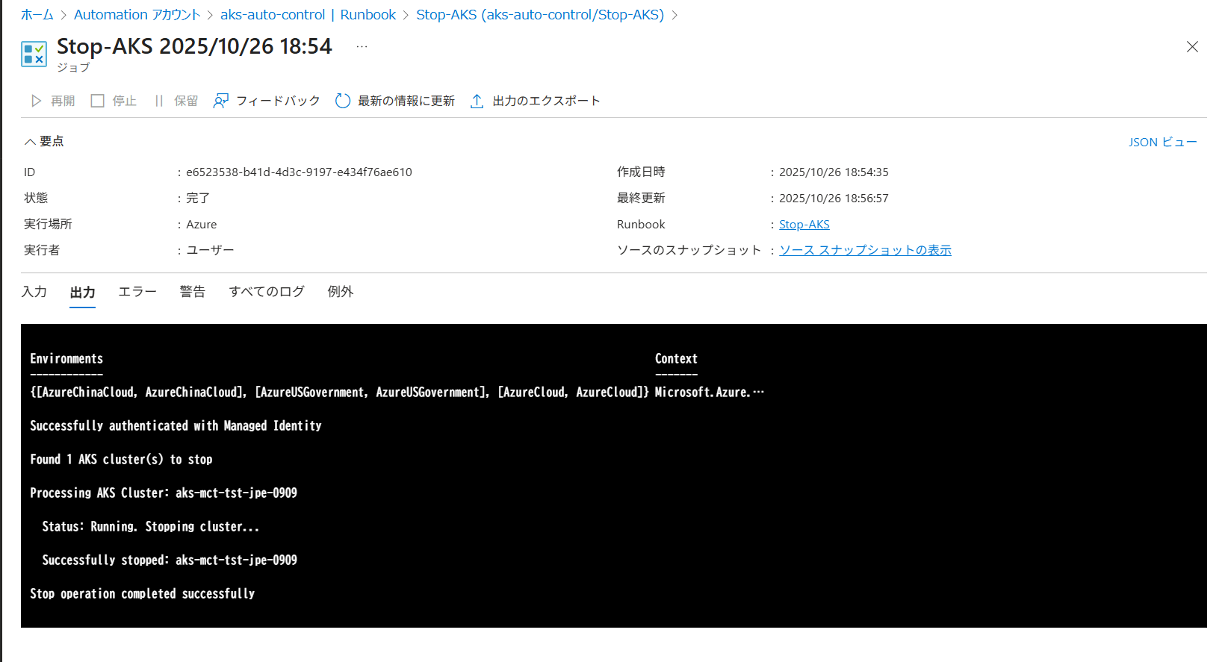Click the 実行場所 value Azure
Screen dimensions: 1225x662
click(201, 224)
